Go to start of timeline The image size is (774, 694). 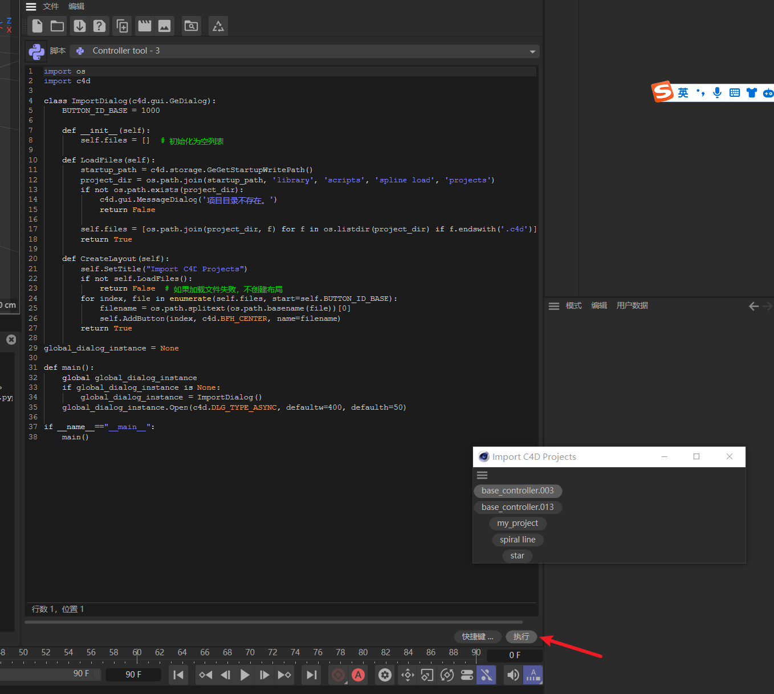(x=178, y=675)
